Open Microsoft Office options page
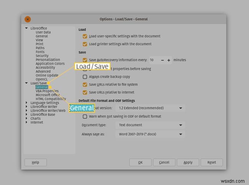The image size is (249, 185). click(x=48, y=95)
